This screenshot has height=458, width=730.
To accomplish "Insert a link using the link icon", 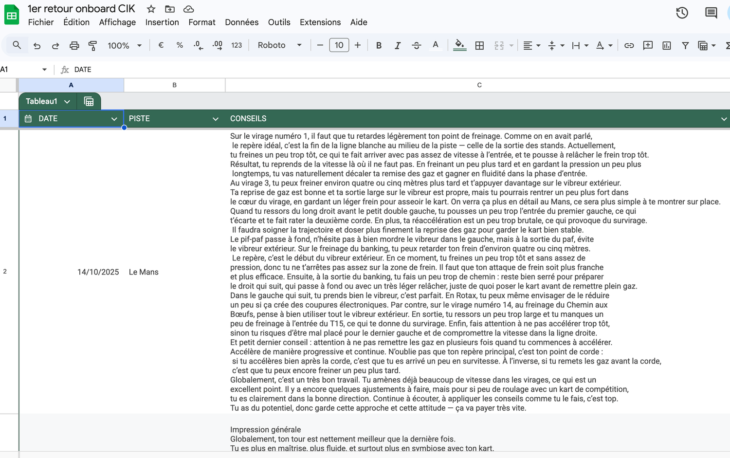I will pos(629,45).
